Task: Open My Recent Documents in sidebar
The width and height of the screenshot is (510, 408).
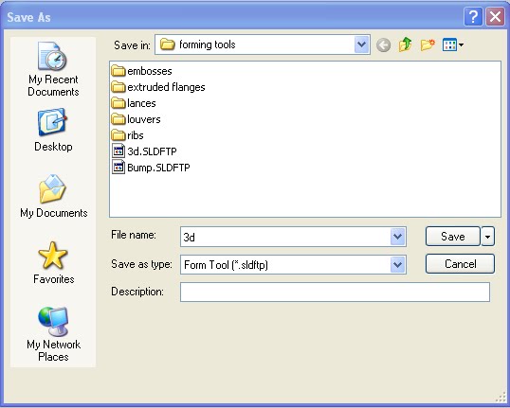Action: click(x=53, y=69)
